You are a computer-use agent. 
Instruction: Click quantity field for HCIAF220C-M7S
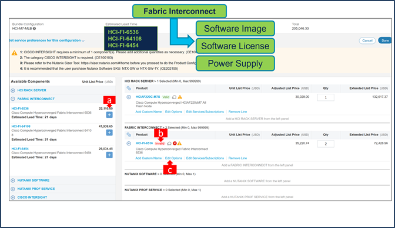tap(326, 97)
